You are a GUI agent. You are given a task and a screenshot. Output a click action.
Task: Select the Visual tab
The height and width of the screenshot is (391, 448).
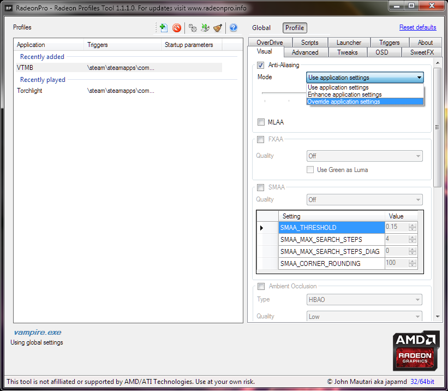(265, 52)
